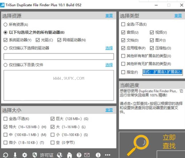Screen dimensions: 185x158
Task: Click 选择 link for drive selection
Action: click(109, 48)
